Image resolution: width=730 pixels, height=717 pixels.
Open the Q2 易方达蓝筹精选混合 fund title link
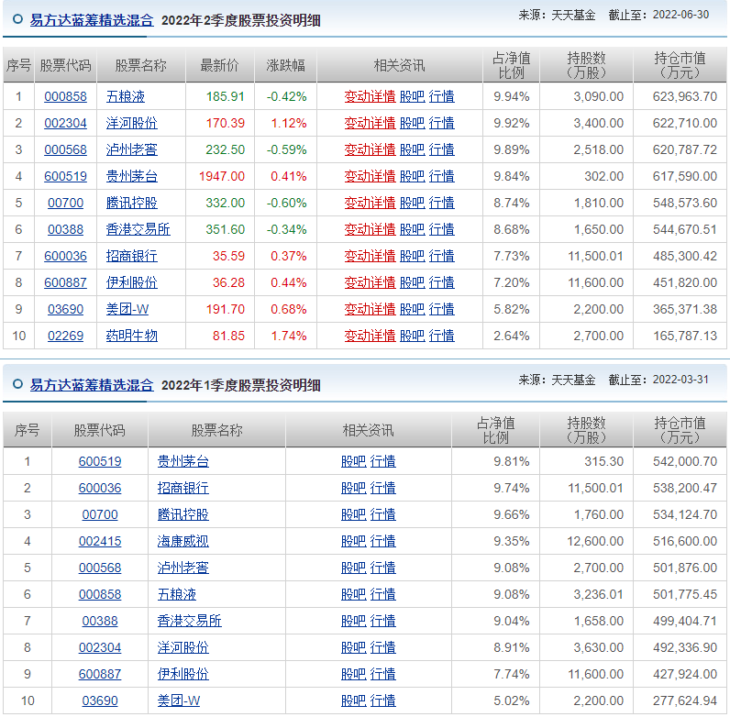(x=92, y=20)
